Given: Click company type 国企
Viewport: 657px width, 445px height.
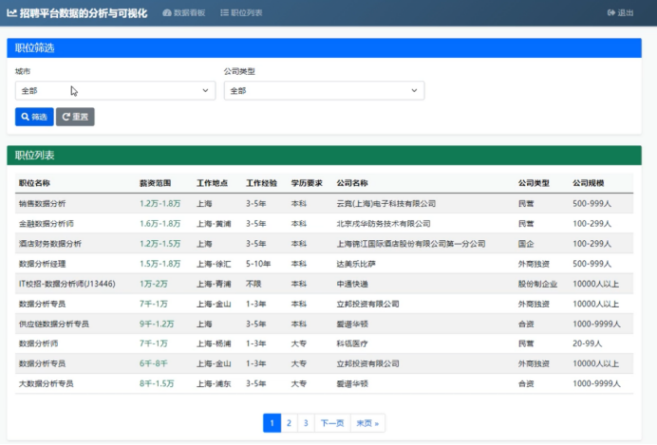Looking at the screenshot, I should tap(526, 244).
